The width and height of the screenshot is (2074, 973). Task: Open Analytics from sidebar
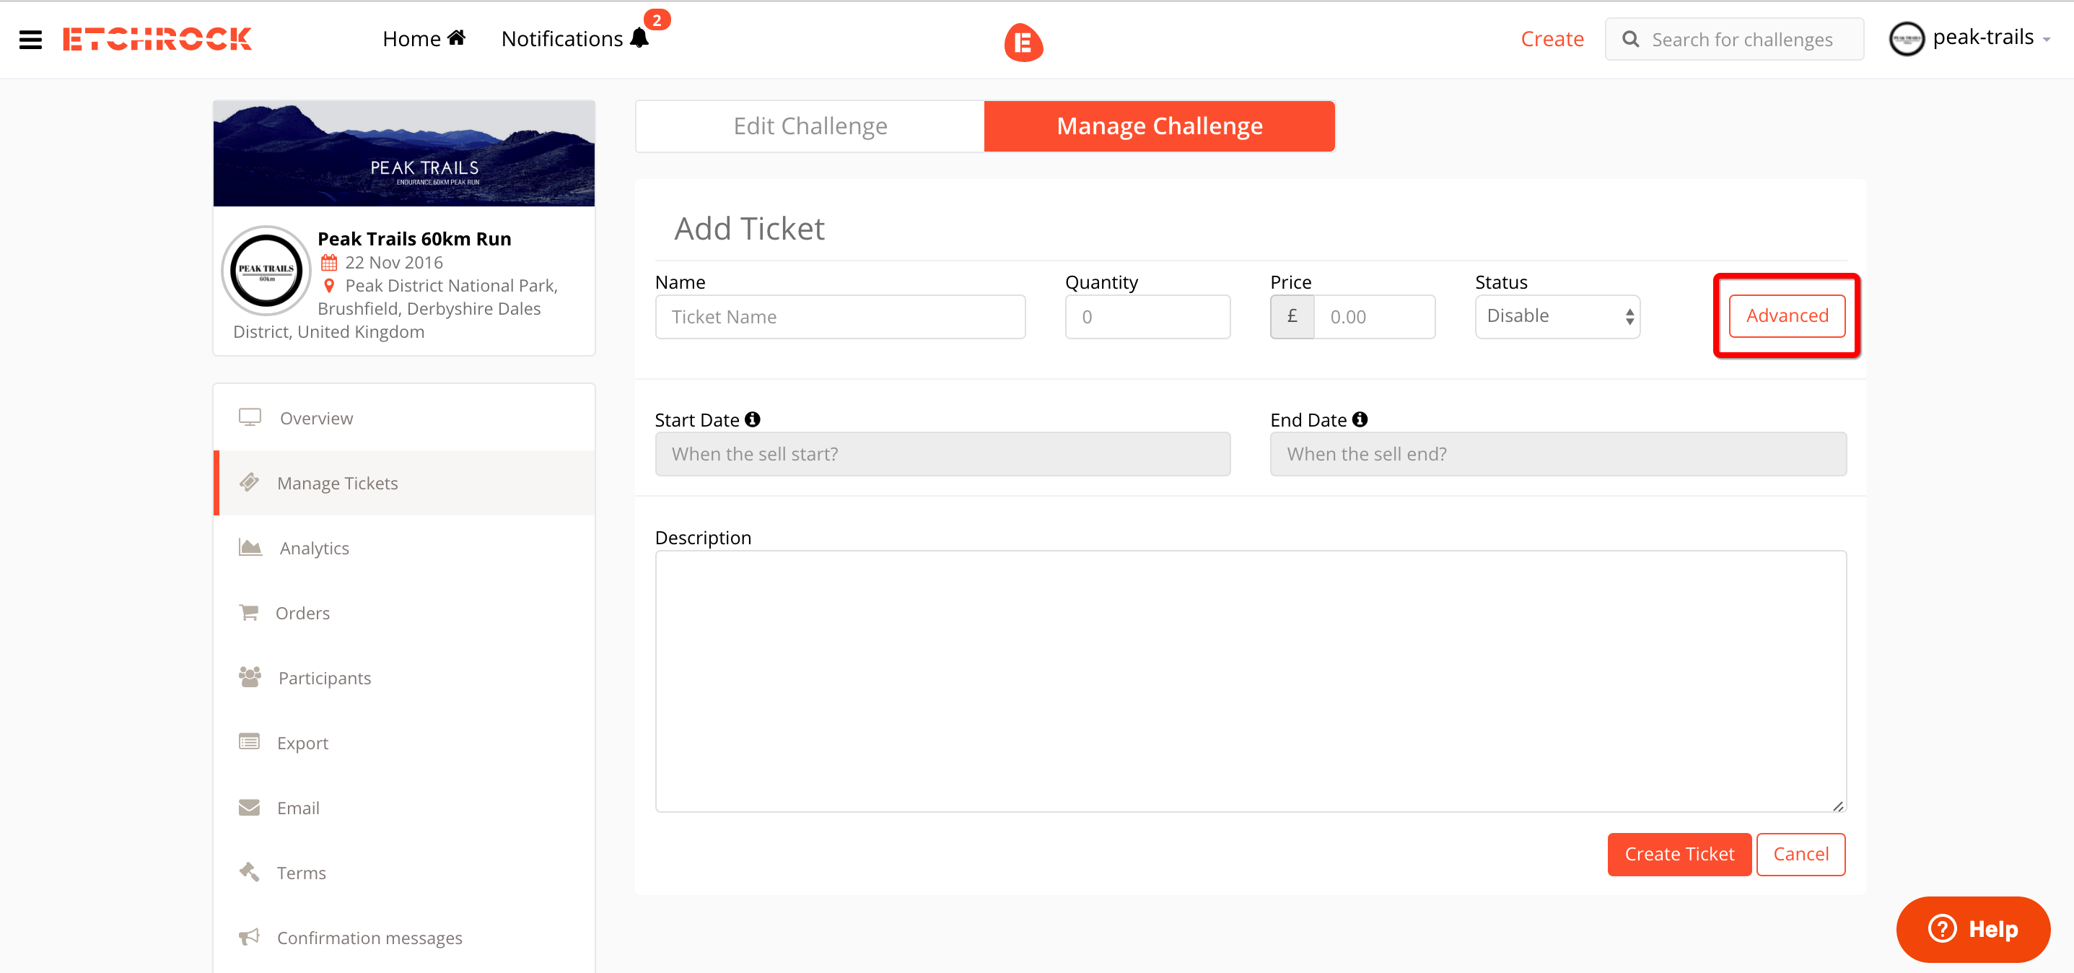pos(314,548)
